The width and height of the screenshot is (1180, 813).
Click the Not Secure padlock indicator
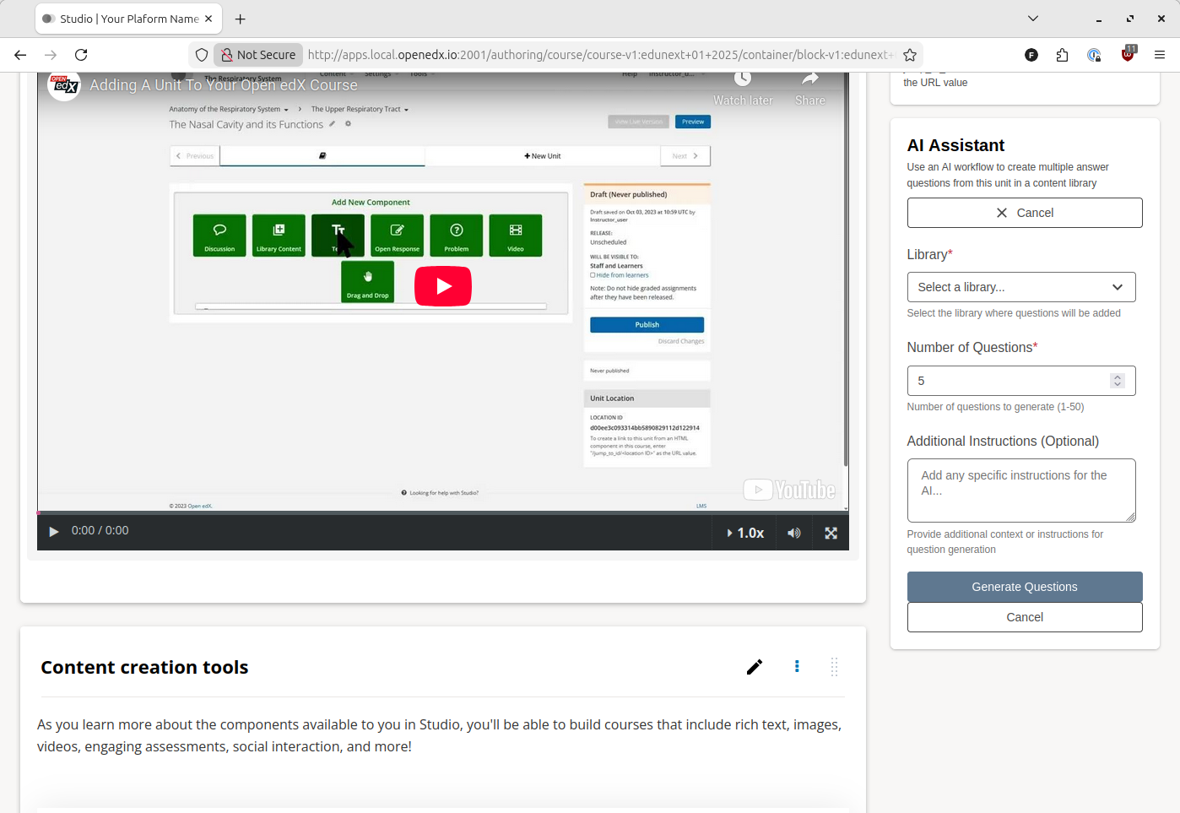(x=258, y=55)
